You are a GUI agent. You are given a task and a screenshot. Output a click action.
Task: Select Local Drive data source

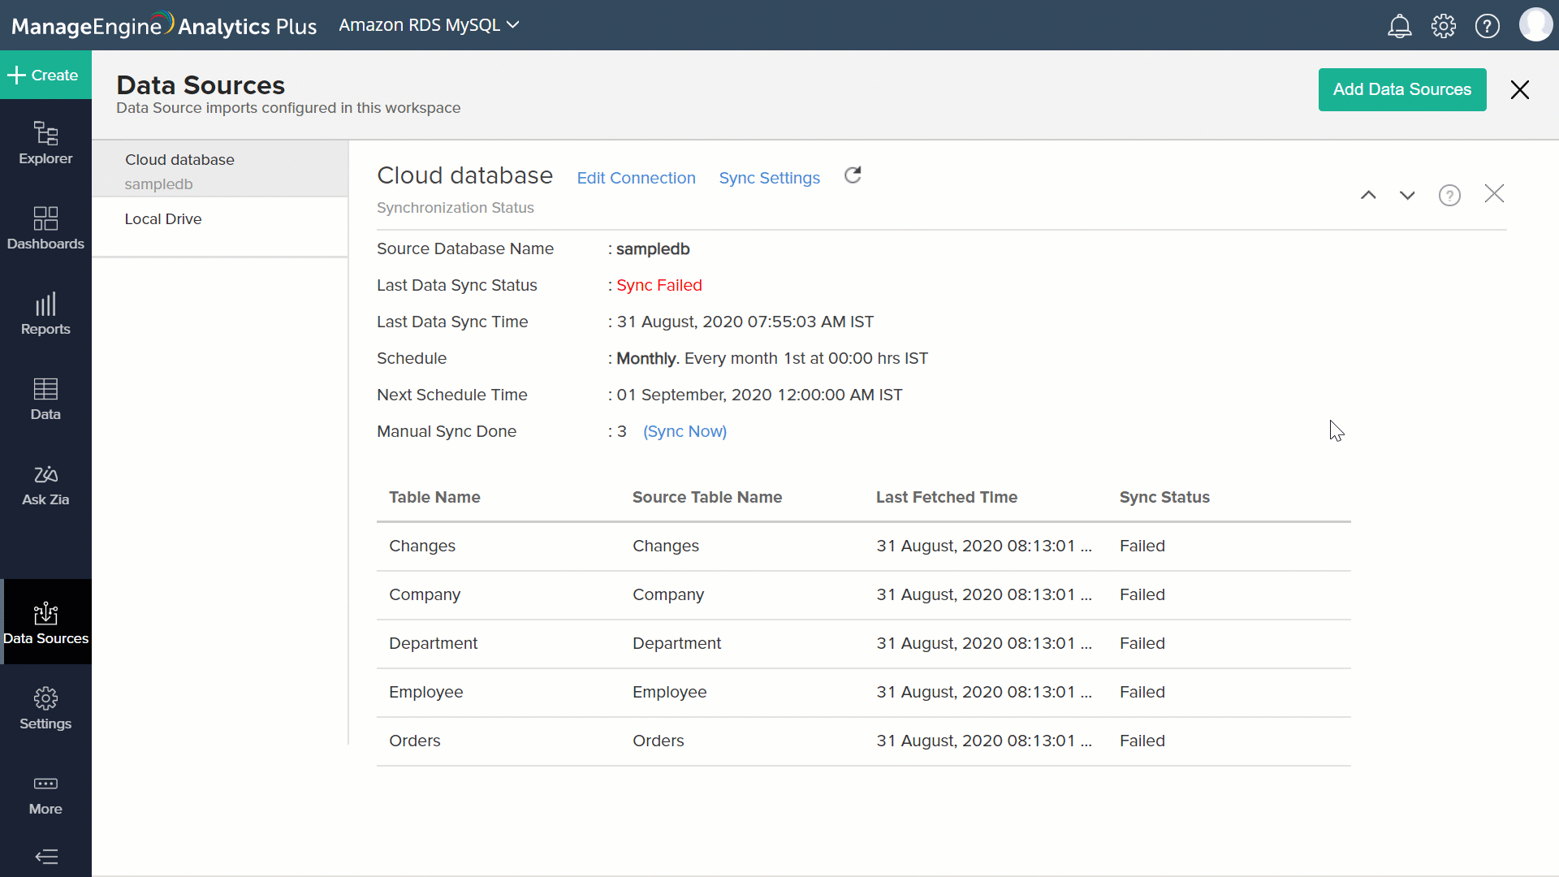click(x=163, y=219)
